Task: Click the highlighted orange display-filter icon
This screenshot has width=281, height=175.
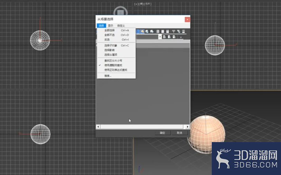Action: point(142,32)
